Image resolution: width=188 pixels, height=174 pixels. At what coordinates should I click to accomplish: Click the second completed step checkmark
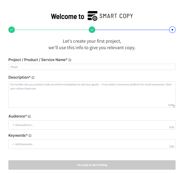(x=92, y=30)
